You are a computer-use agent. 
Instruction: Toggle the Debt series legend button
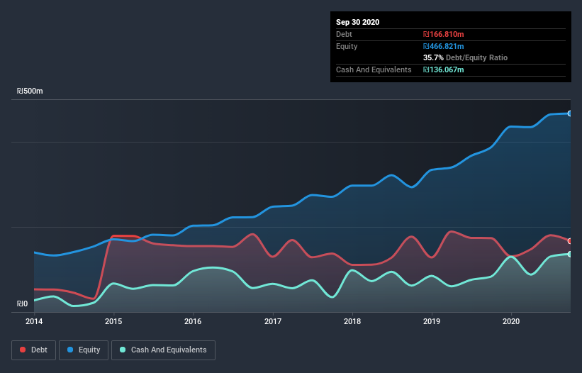pos(33,350)
